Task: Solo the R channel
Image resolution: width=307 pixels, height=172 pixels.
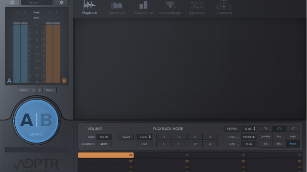Action: pos(39,90)
